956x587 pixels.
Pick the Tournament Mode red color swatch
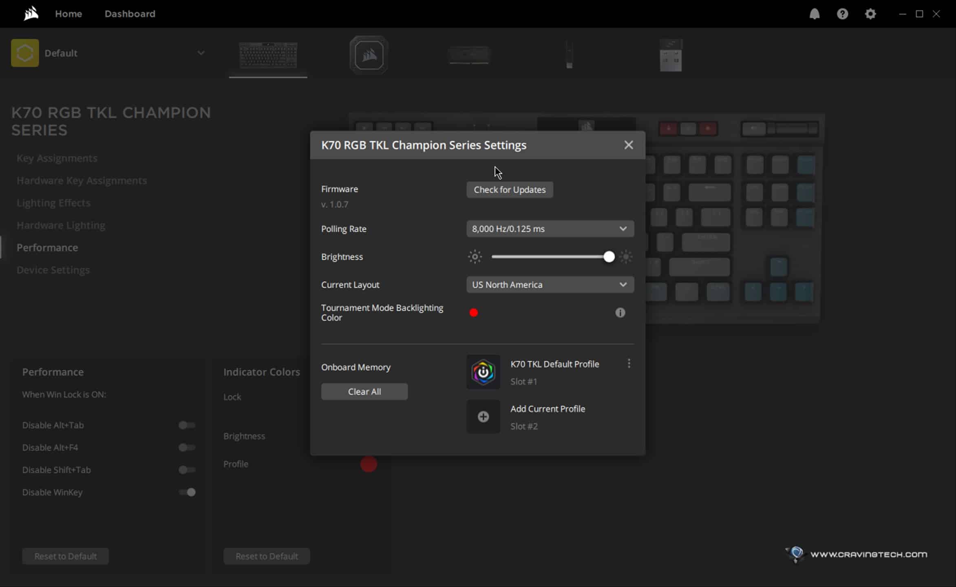tap(474, 313)
